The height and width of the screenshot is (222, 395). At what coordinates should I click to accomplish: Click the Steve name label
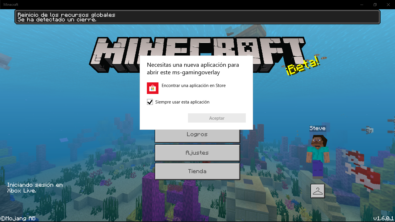coord(318,128)
